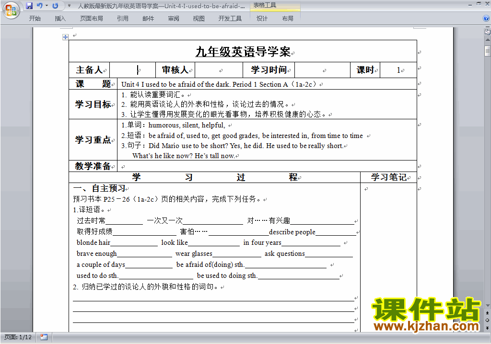Go to the previous page button
Screen dimensions: 491x344
pyautogui.click(x=488, y=313)
